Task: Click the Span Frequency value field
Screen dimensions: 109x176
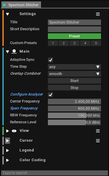Action: (x=74, y=109)
